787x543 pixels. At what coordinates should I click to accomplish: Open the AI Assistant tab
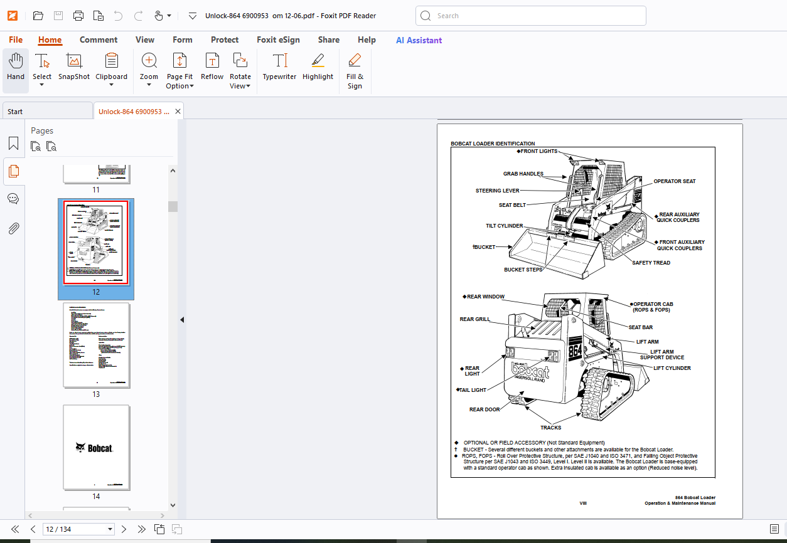pyautogui.click(x=419, y=40)
